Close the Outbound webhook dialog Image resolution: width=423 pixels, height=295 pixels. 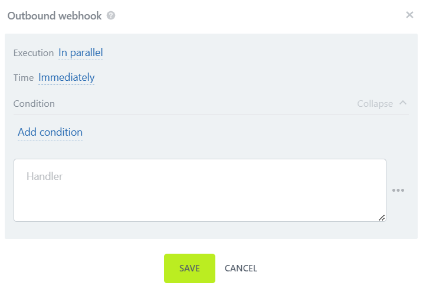(x=409, y=15)
